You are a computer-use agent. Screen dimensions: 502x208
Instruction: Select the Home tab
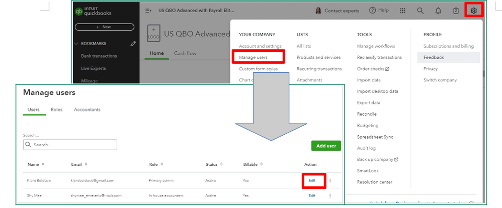tap(156, 53)
